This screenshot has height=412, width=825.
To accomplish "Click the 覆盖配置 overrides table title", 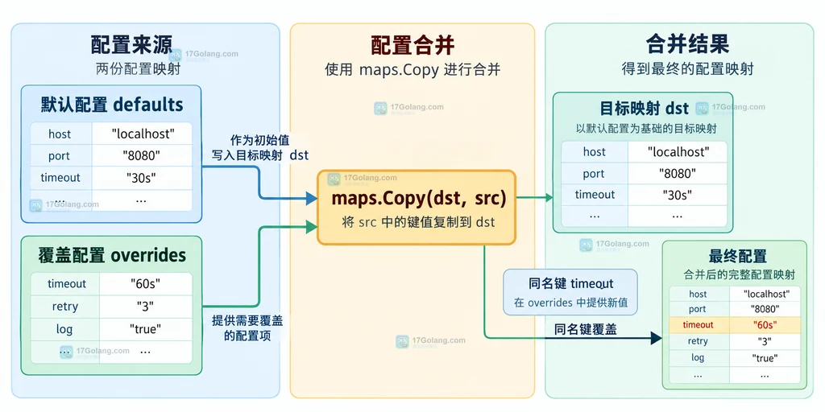I will (112, 255).
